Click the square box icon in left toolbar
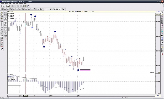 (2, 38)
